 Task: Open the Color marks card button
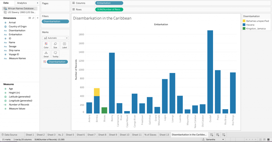(46, 45)
